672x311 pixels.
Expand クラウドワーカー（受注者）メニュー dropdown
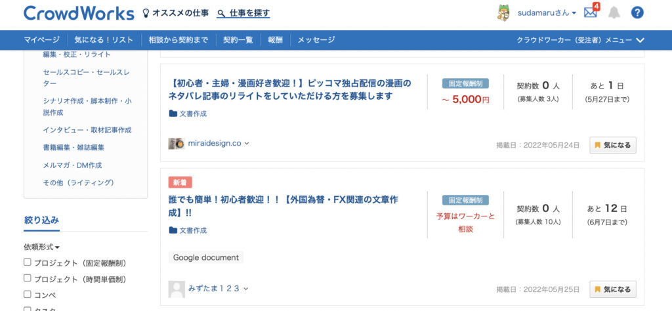[581, 40]
